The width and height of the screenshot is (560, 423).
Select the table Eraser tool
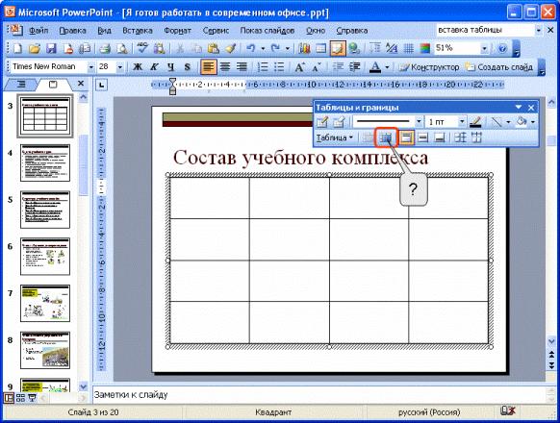(339, 122)
